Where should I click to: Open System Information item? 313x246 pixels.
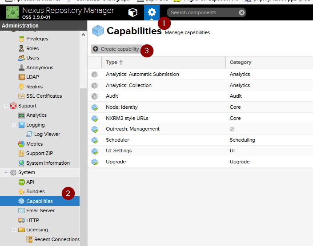tap(48, 163)
